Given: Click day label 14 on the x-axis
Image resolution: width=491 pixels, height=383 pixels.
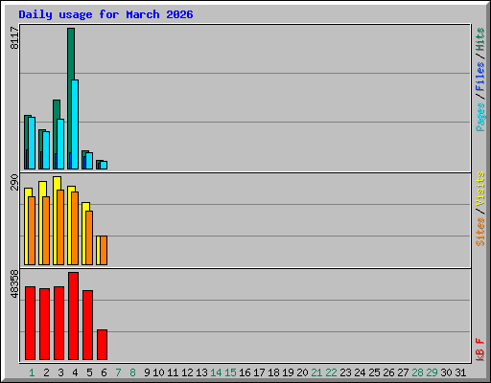Looking at the screenshot, I should (216, 372).
